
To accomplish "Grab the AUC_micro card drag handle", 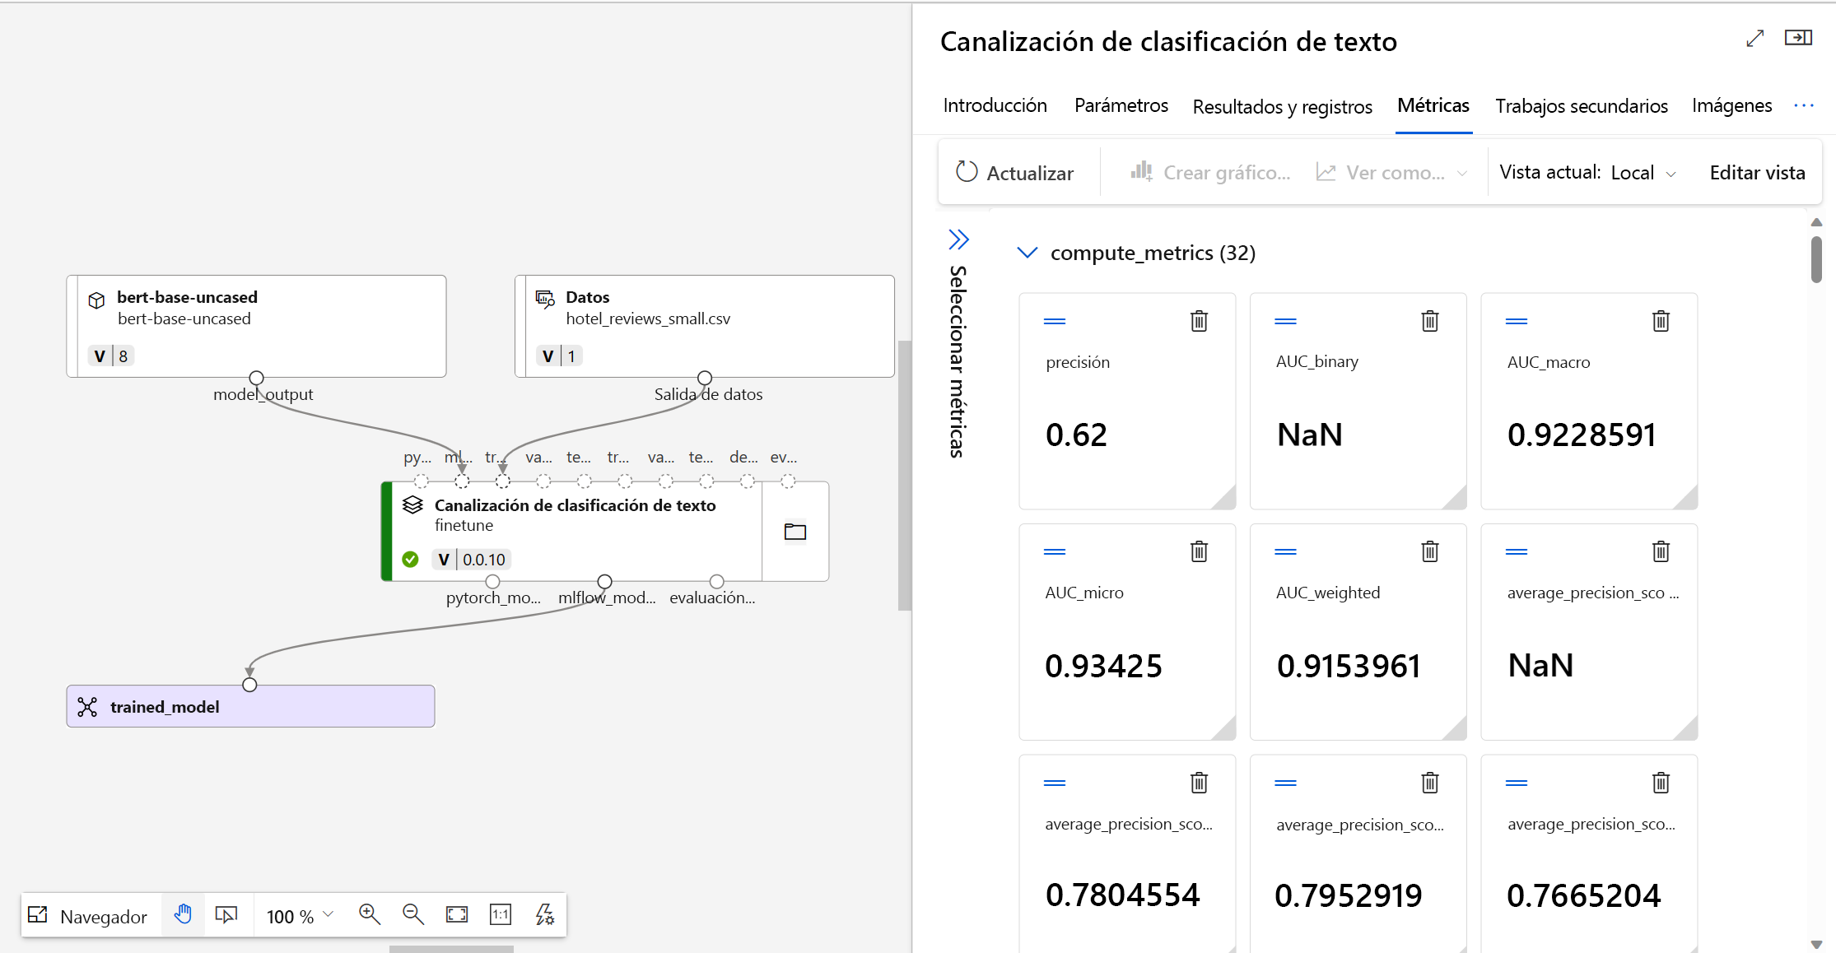I will pos(1055,551).
